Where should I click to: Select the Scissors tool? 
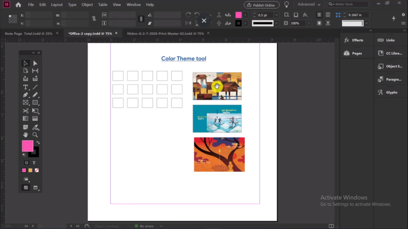tap(25, 111)
